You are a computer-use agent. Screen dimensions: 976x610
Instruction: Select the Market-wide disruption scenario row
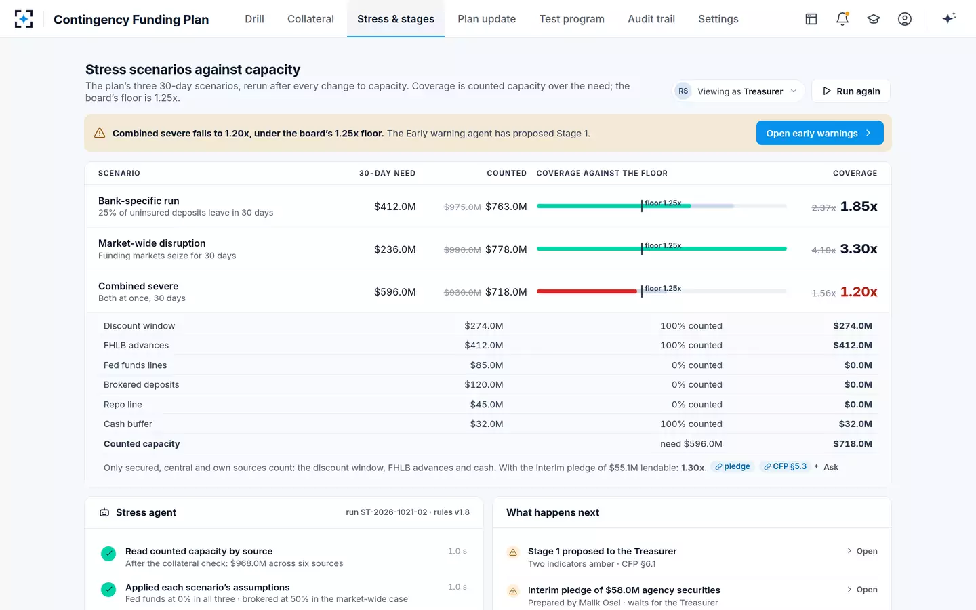[488, 249]
